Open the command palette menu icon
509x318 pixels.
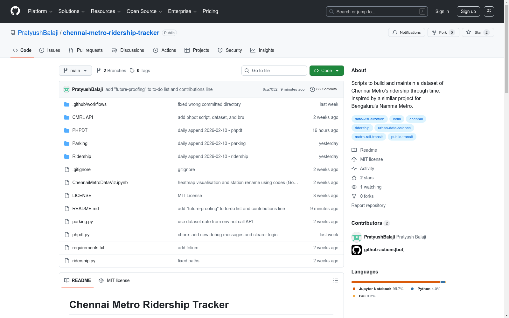tap(489, 11)
